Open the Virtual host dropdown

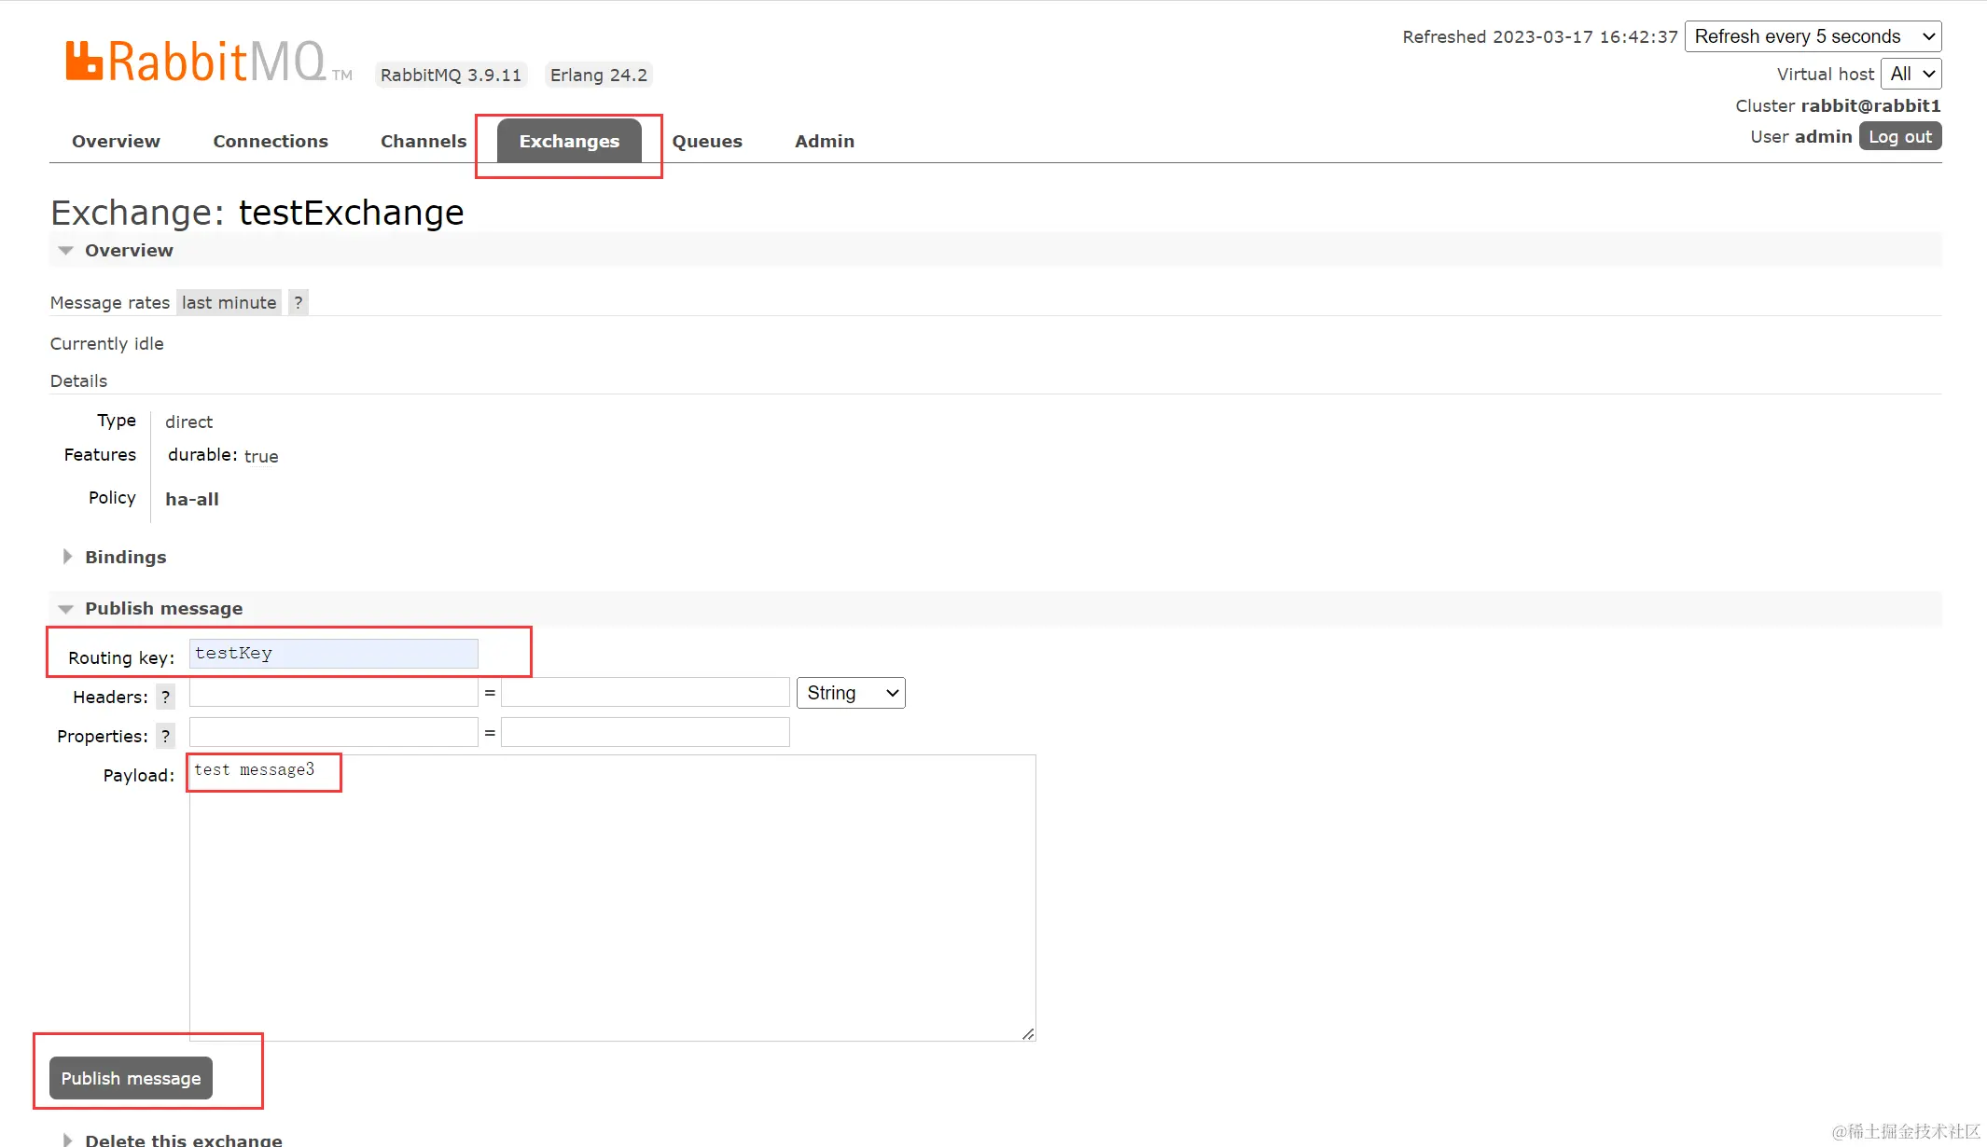pos(1911,74)
